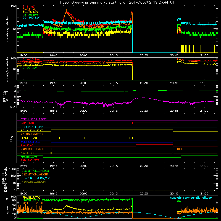Select the PARTICLE_FLAG label
Screen dimensions: 221x221
(31, 149)
